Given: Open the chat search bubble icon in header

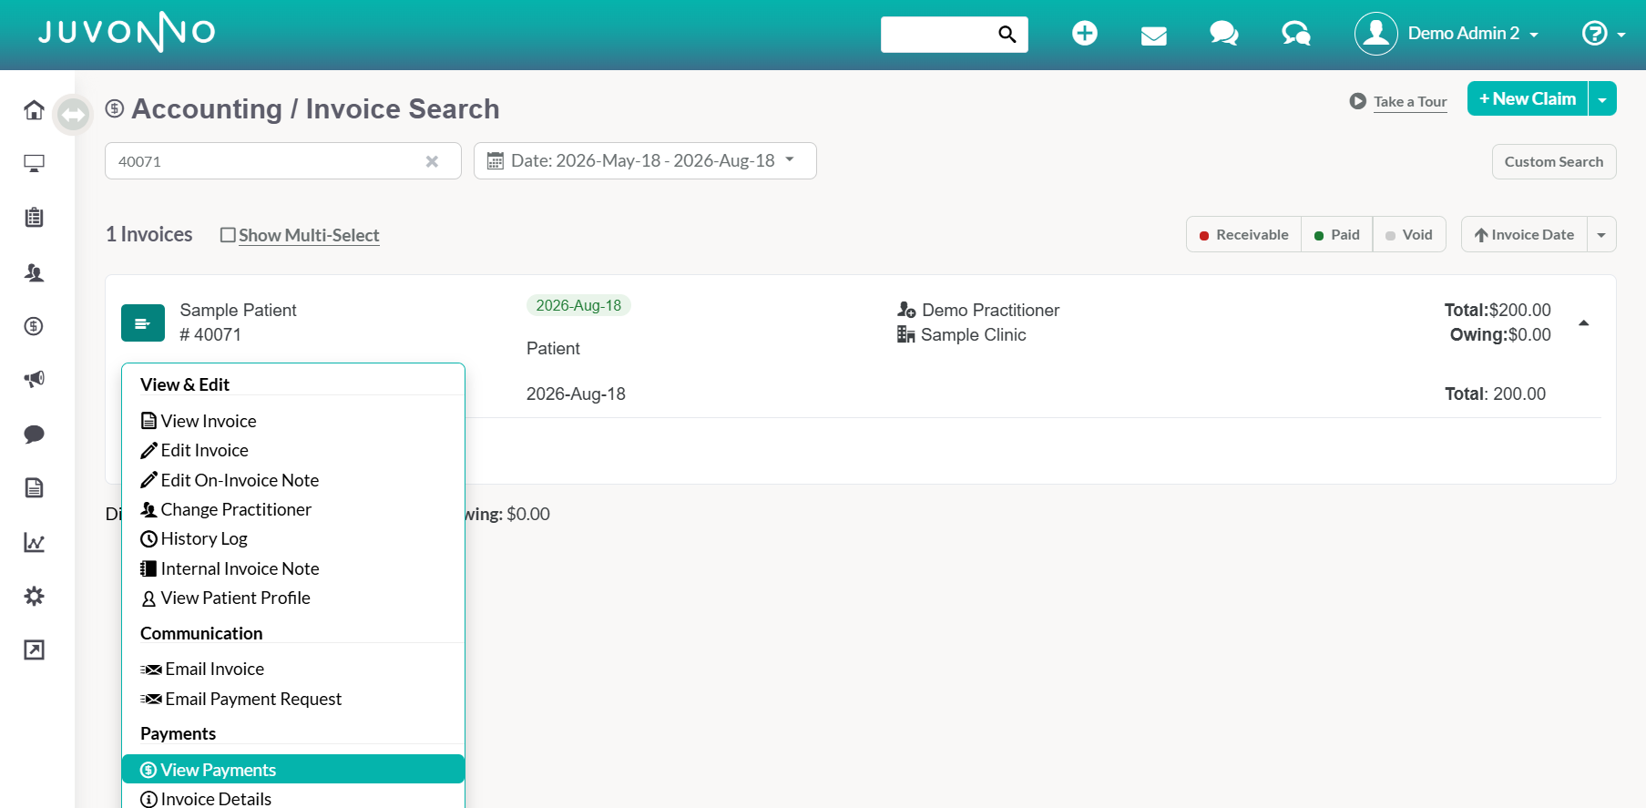Looking at the screenshot, I should pos(1295,34).
